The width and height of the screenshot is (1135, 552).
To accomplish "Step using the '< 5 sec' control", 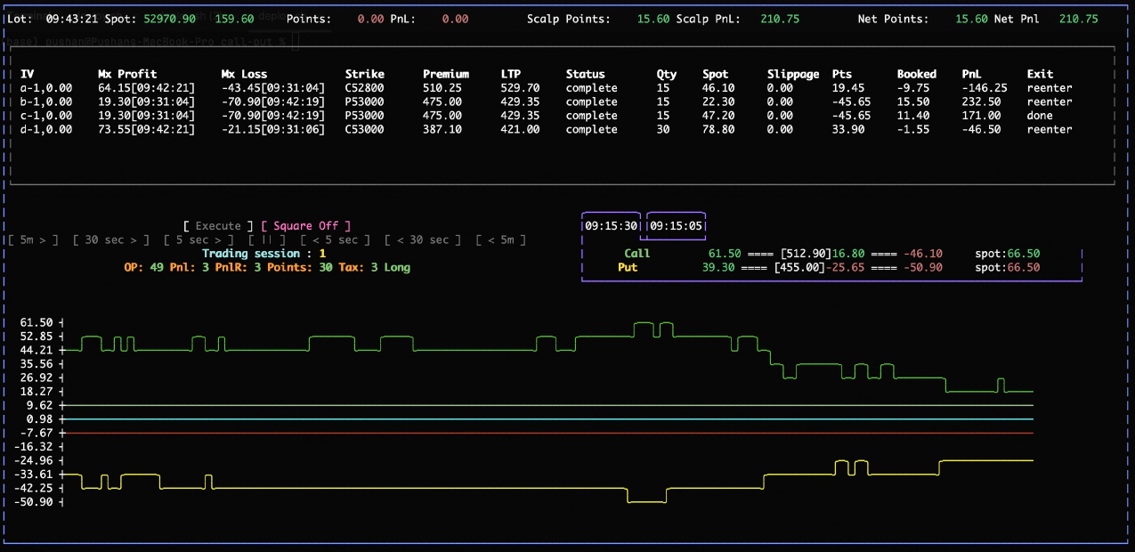I will pos(335,239).
